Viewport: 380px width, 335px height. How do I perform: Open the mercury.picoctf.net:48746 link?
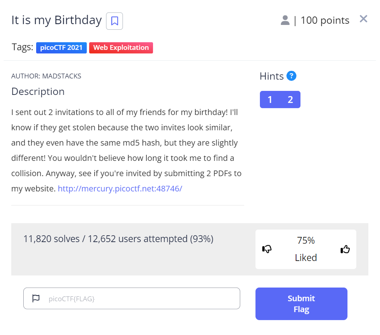click(x=120, y=188)
